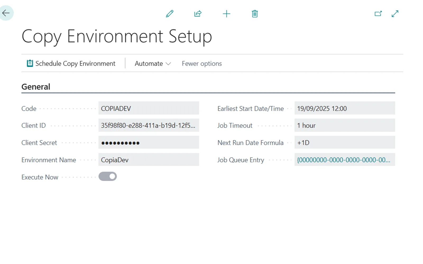Click Fewer options

[202, 63]
